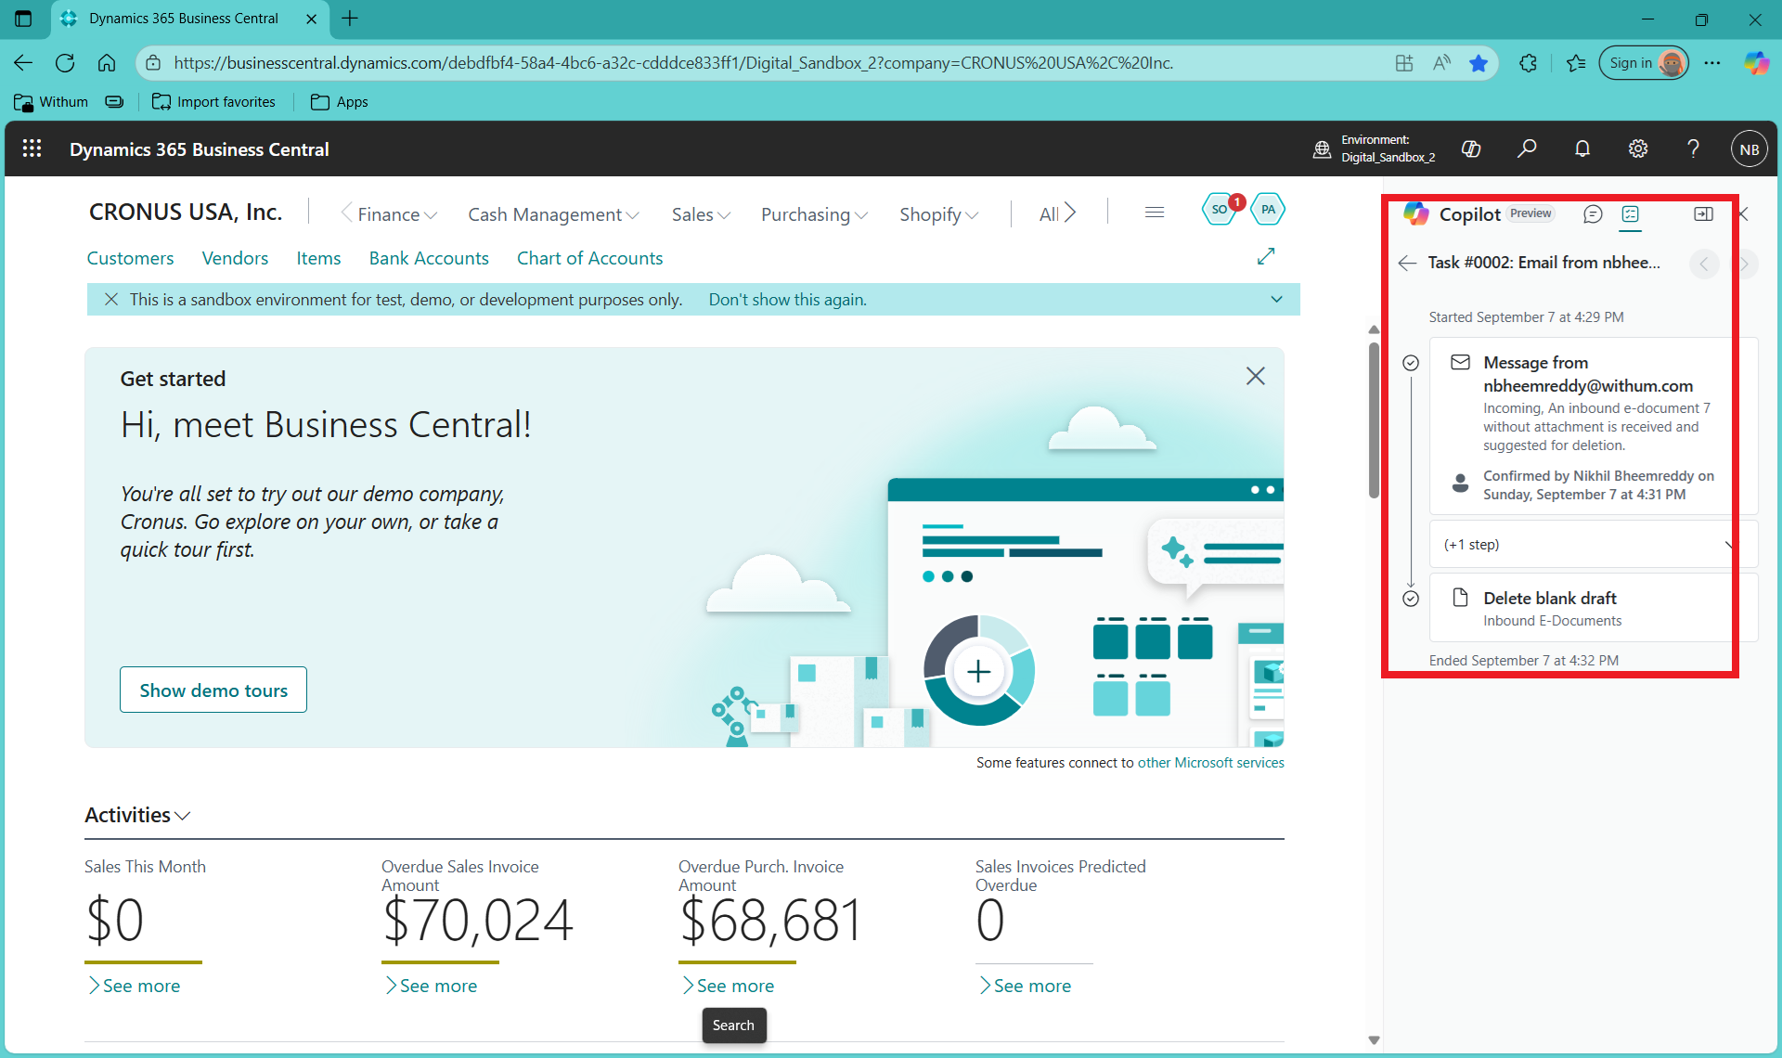Open the Copilot chat conversation view

(x=1593, y=214)
